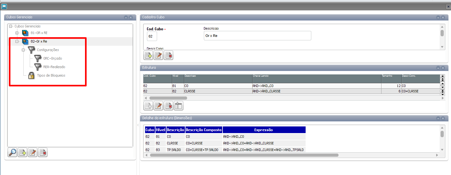
Task: Click the Cadastro Cubo vertical scroll down arrow
Action: (442, 47)
